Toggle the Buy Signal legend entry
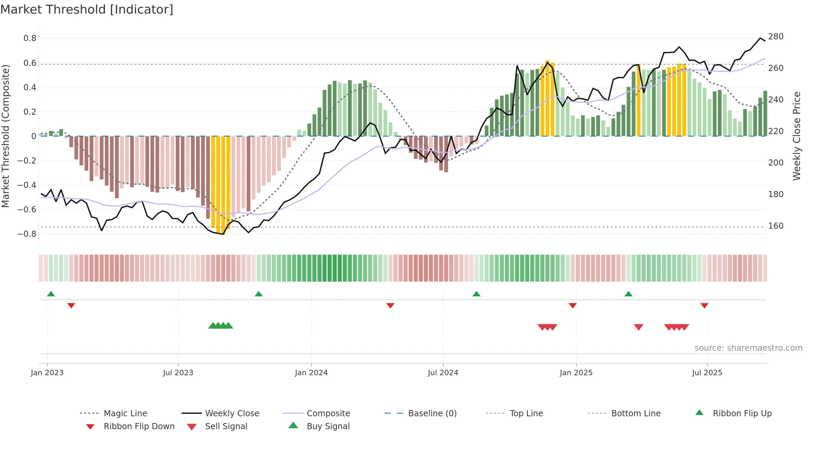814x458 pixels. pos(319,426)
